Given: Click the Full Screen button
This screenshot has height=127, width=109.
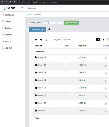Looking at the screenshot, I should 71,23.
